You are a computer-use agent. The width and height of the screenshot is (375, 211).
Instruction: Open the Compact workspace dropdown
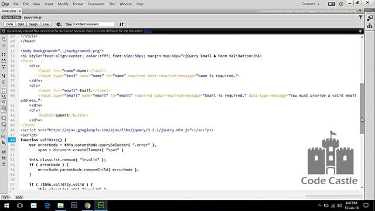point(310,4)
